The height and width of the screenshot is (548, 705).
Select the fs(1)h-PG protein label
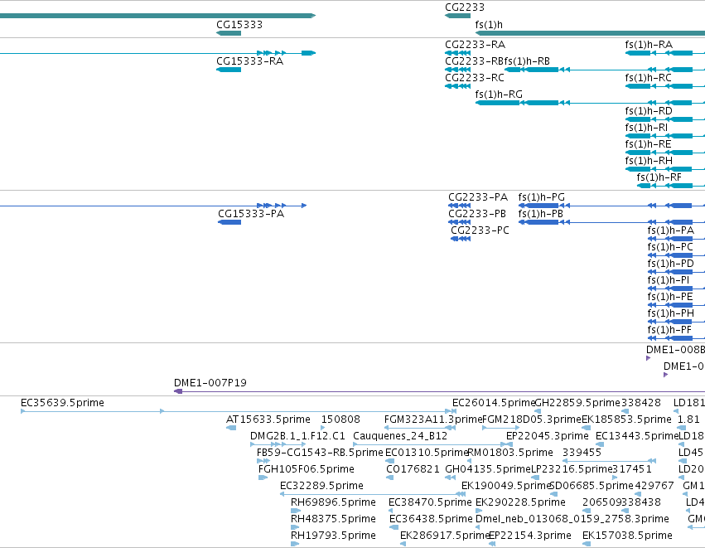tap(541, 197)
